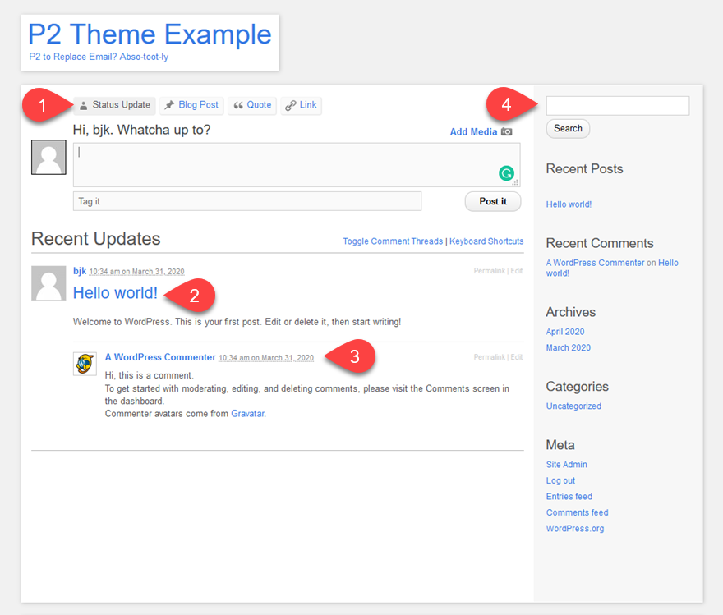Viewport: 723px width, 615px height.
Task: Open the Gravatar link
Action: [x=247, y=414]
